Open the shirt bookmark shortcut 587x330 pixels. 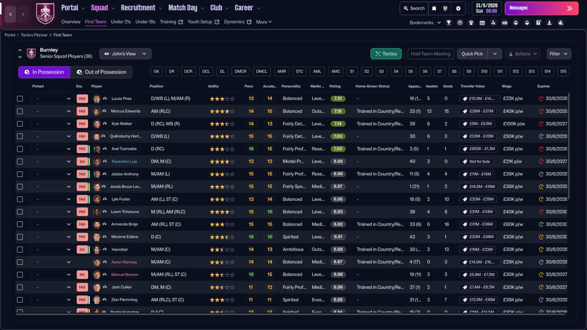[471, 22]
